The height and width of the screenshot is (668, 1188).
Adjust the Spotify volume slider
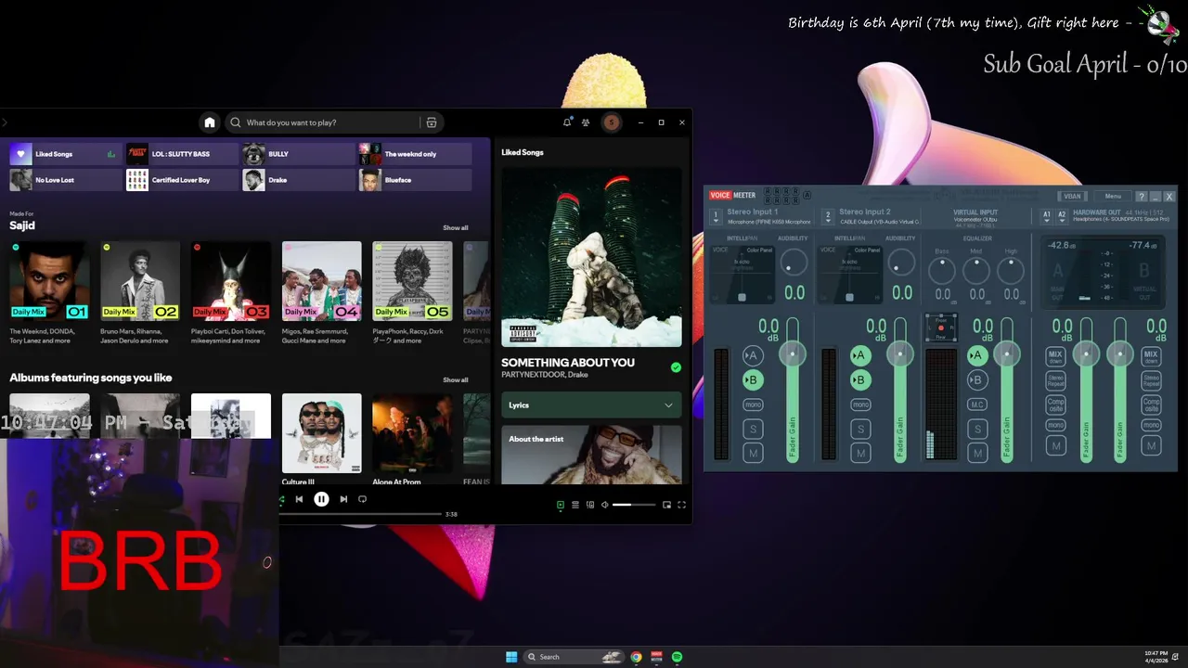click(x=634, y=505)
